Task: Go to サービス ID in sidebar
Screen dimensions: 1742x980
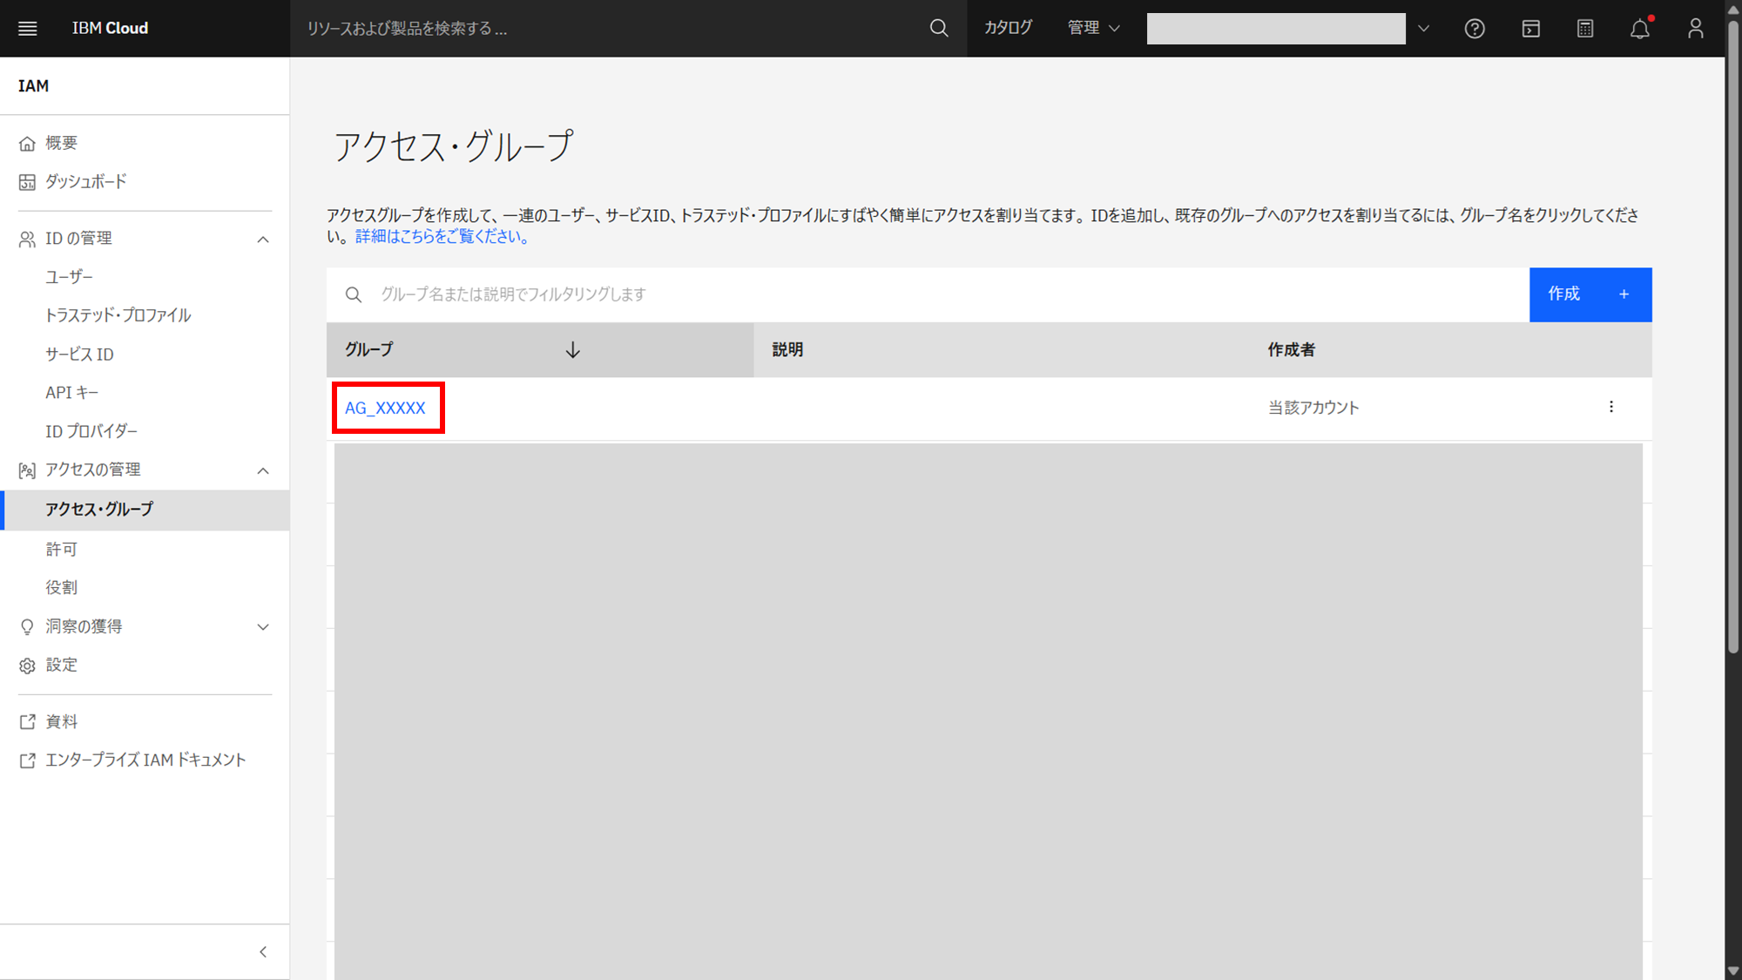Action: pyautogui.click(x=79, y=354)
